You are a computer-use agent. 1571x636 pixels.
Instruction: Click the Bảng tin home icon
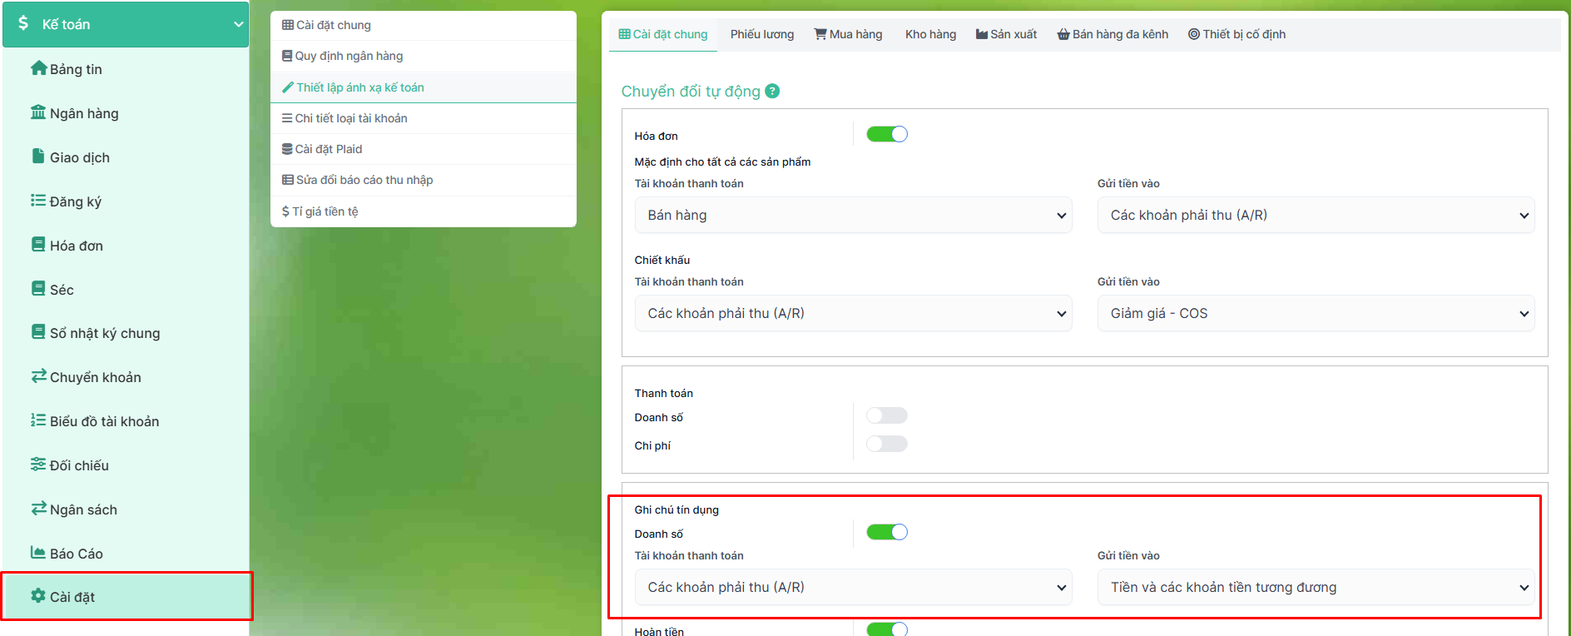(38, 68)
